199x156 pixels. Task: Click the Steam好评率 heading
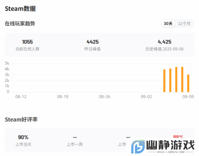[21, 119]
